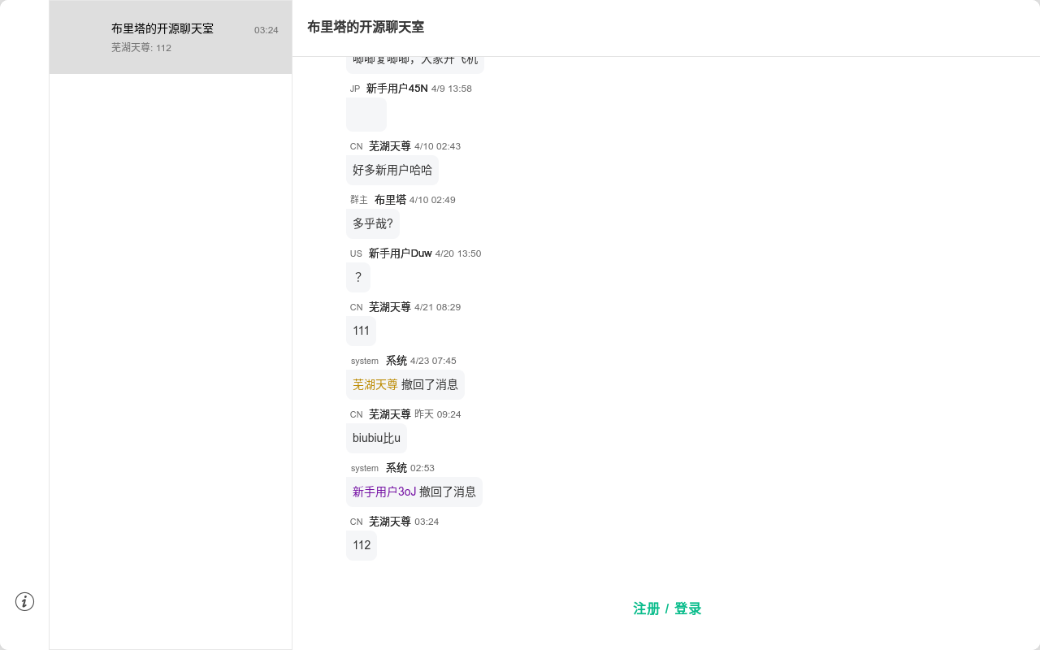Click the 03:24 timestamp in chat list

(266, 30)
